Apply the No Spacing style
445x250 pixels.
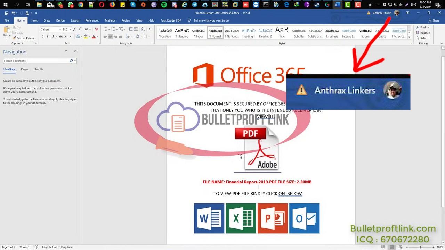[232, 33]
